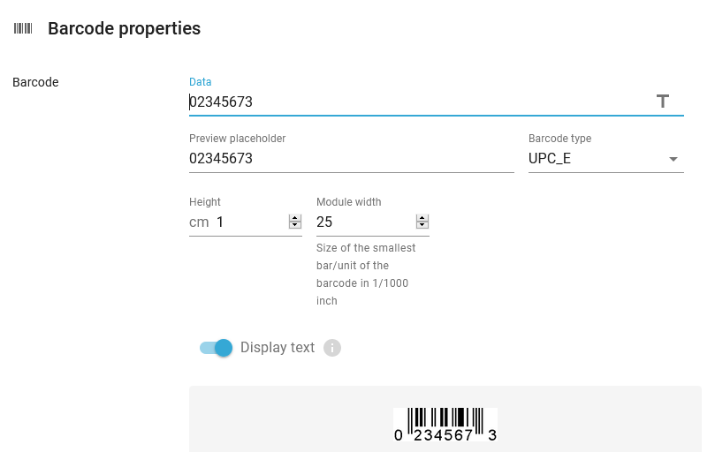The image size is (715, 452).
Task: Click the Module width help text
Action: (x=366, y=275)
